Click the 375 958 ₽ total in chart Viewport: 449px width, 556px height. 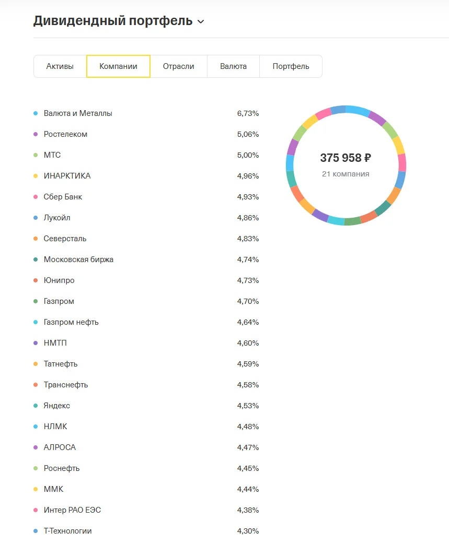(x=346, y=158)
